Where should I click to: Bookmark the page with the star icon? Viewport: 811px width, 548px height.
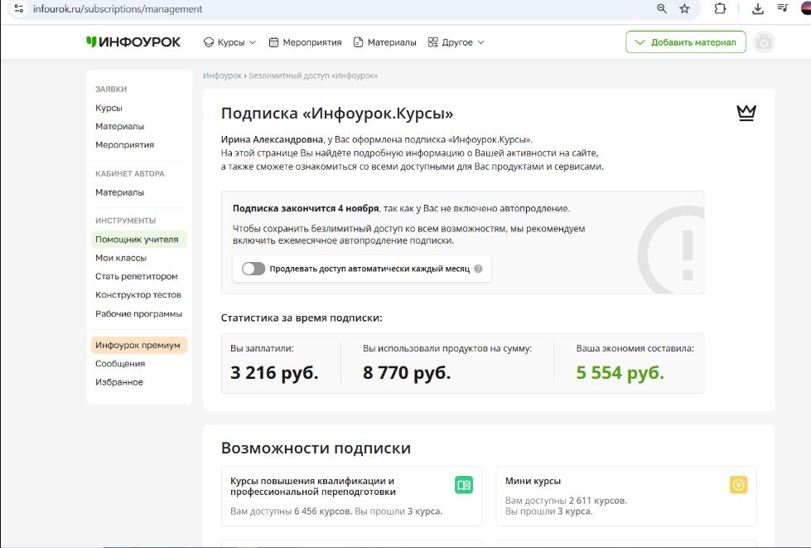(x=684, y=9)
